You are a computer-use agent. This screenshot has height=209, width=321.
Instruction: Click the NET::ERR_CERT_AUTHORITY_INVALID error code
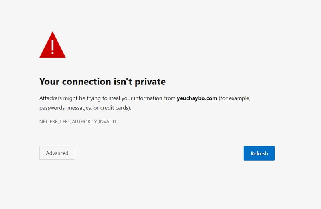point(77,121)
